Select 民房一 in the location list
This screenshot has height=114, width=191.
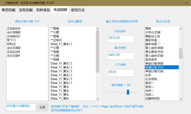(162, 91)
